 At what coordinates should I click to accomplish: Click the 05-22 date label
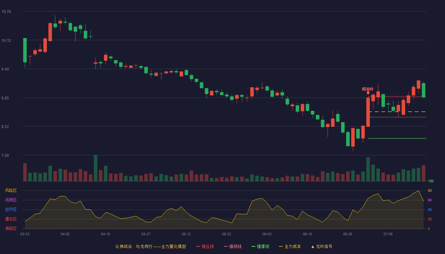click(227, 234)
